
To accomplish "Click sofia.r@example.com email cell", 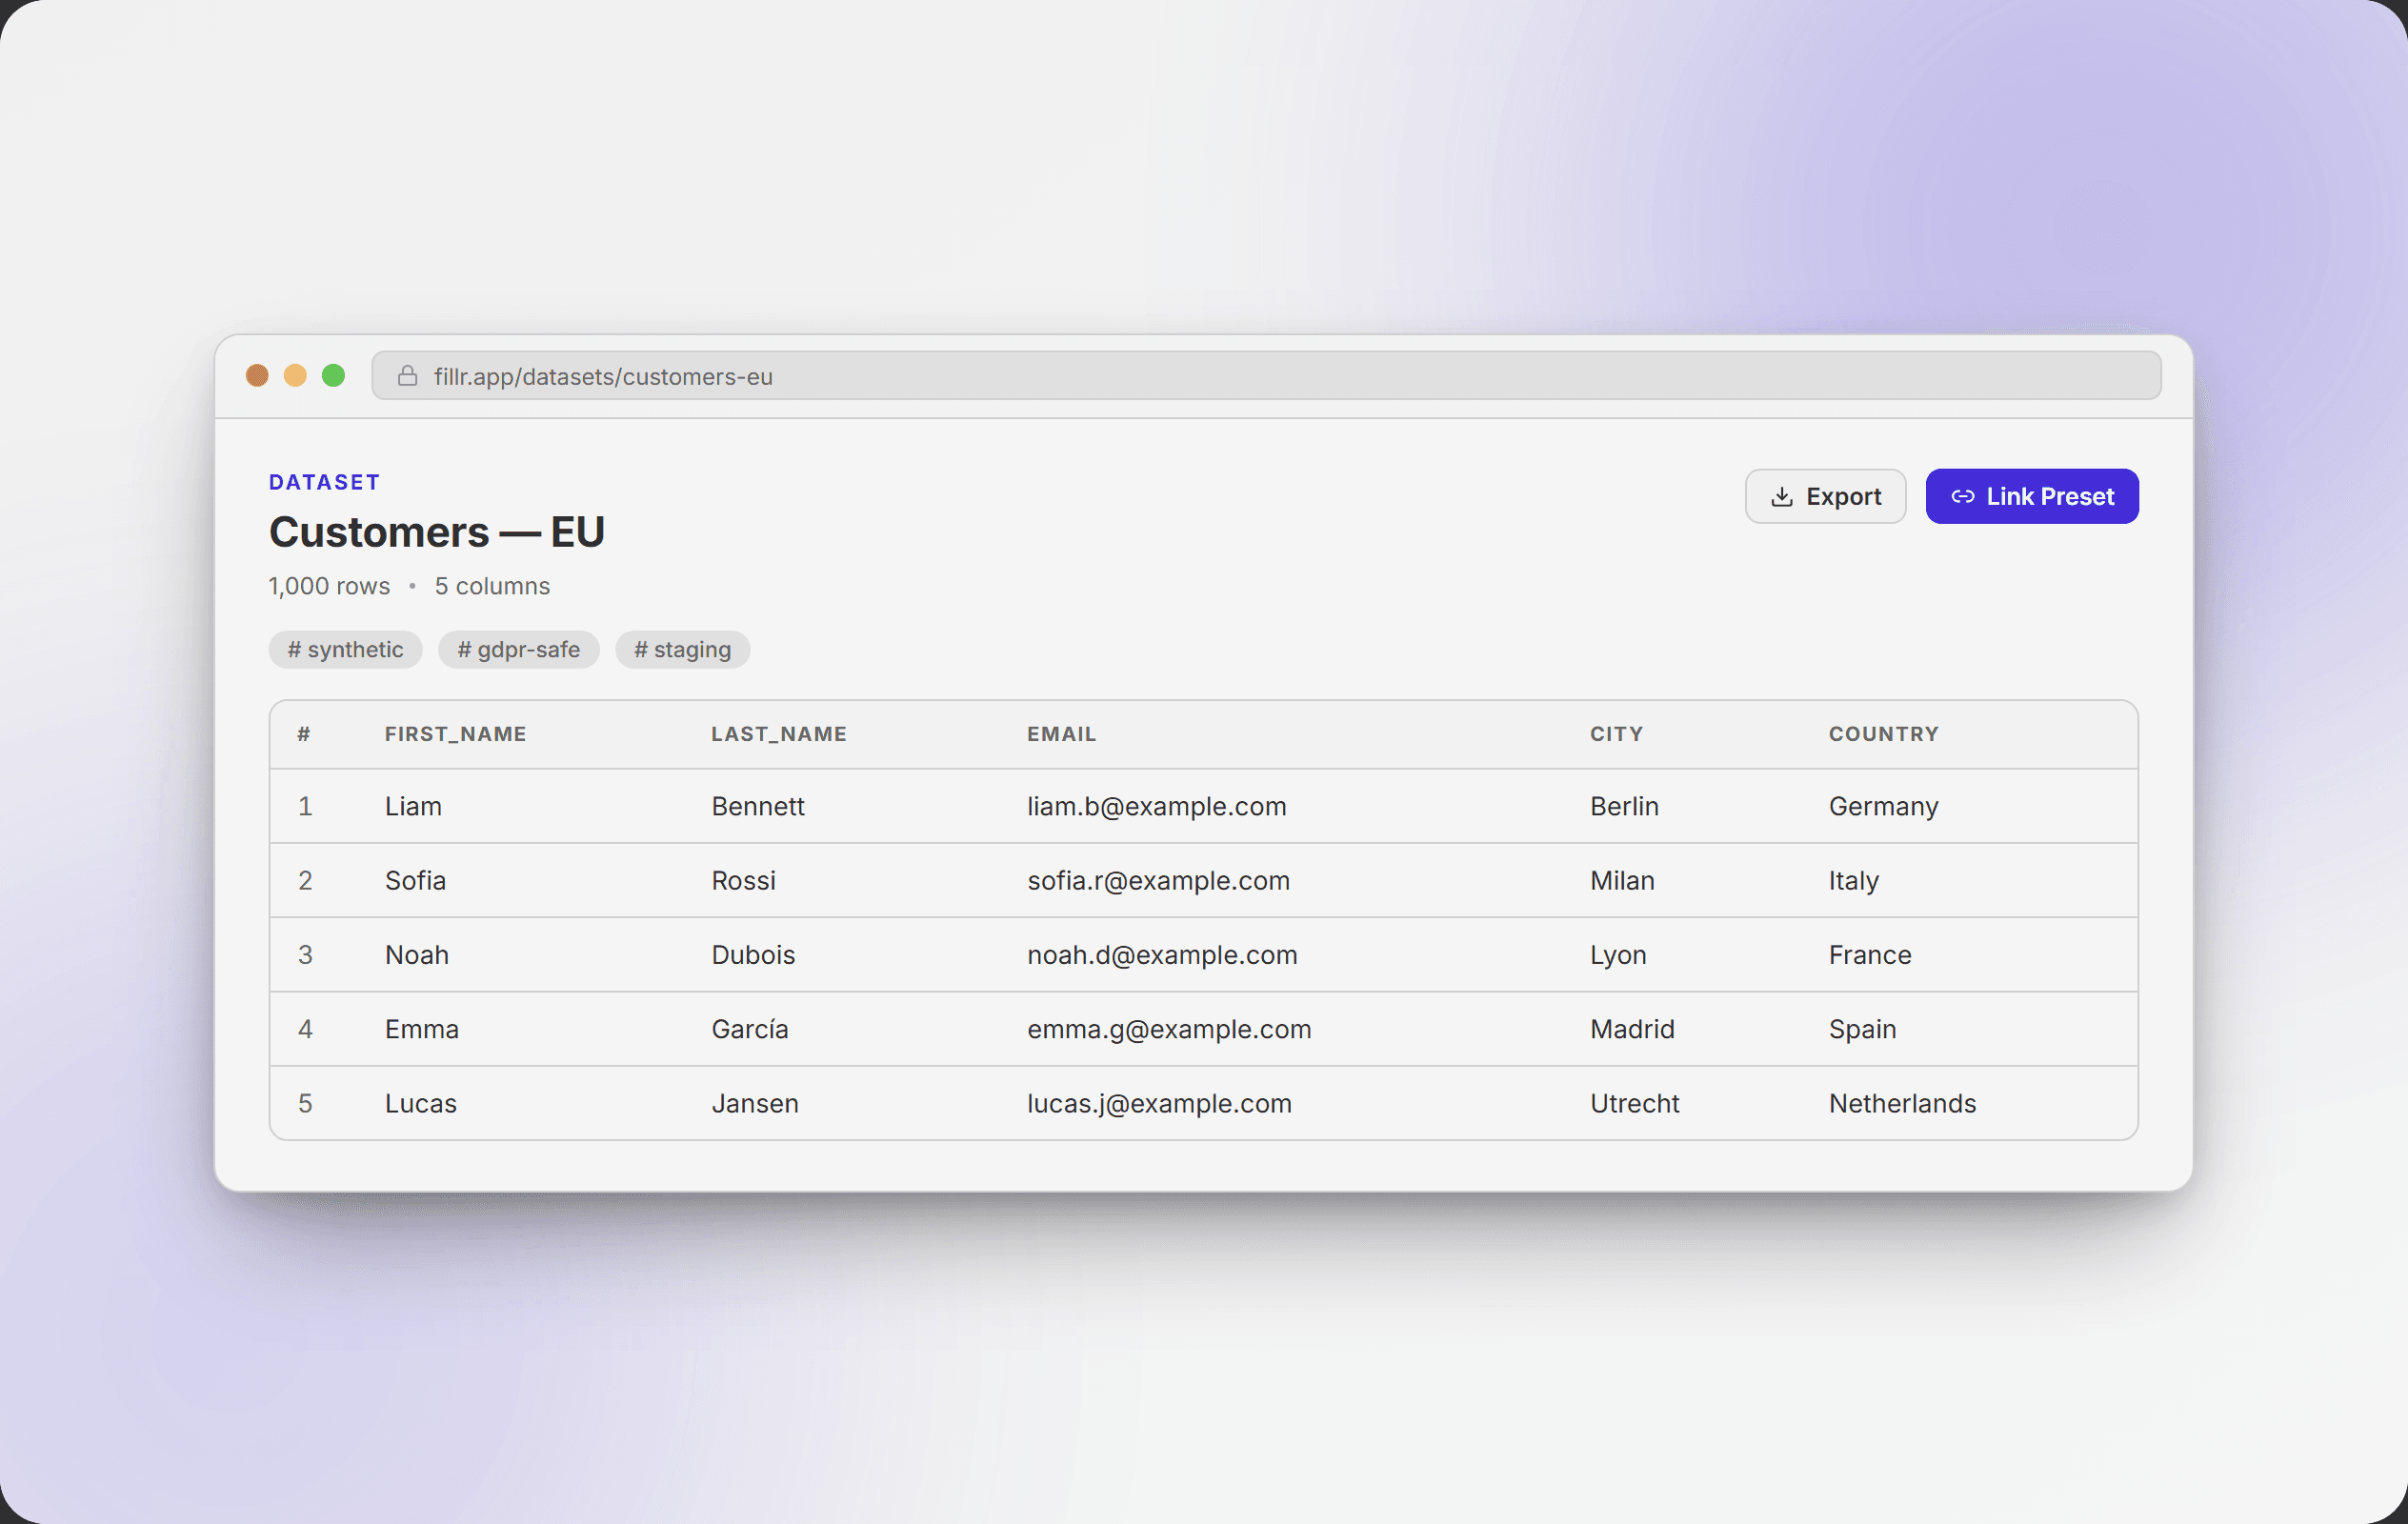I will [x=1159, y=880].
